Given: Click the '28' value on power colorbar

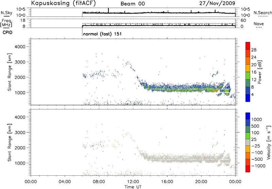Looking at the screenshot, I should pyautogui.click(x=254, y=50).
